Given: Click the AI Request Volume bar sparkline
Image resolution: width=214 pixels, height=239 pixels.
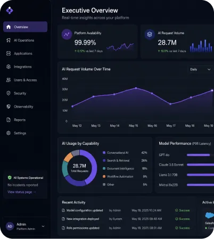Looking at the screenshot, I should tap(201, 46).
